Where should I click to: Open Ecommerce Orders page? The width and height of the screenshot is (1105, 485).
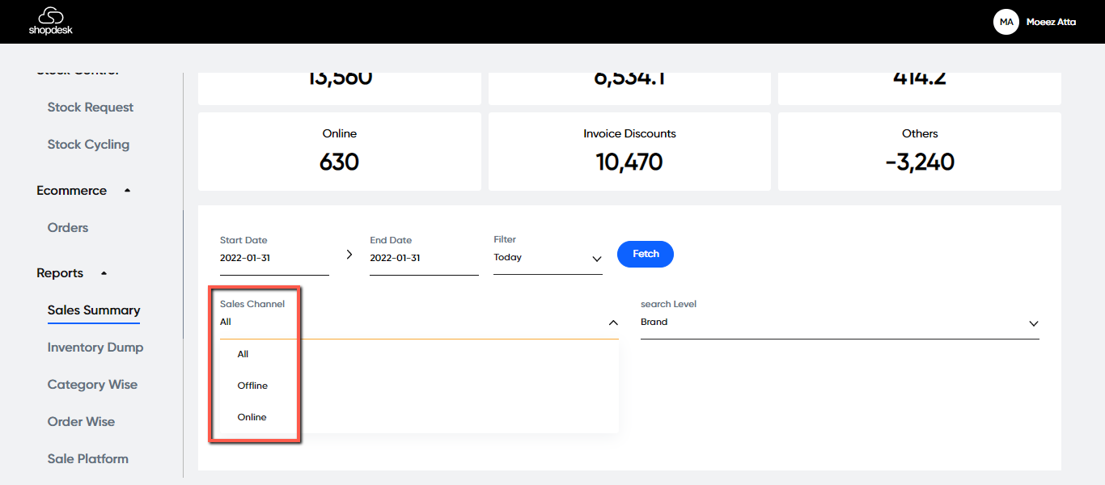click(x=68, y=228)
